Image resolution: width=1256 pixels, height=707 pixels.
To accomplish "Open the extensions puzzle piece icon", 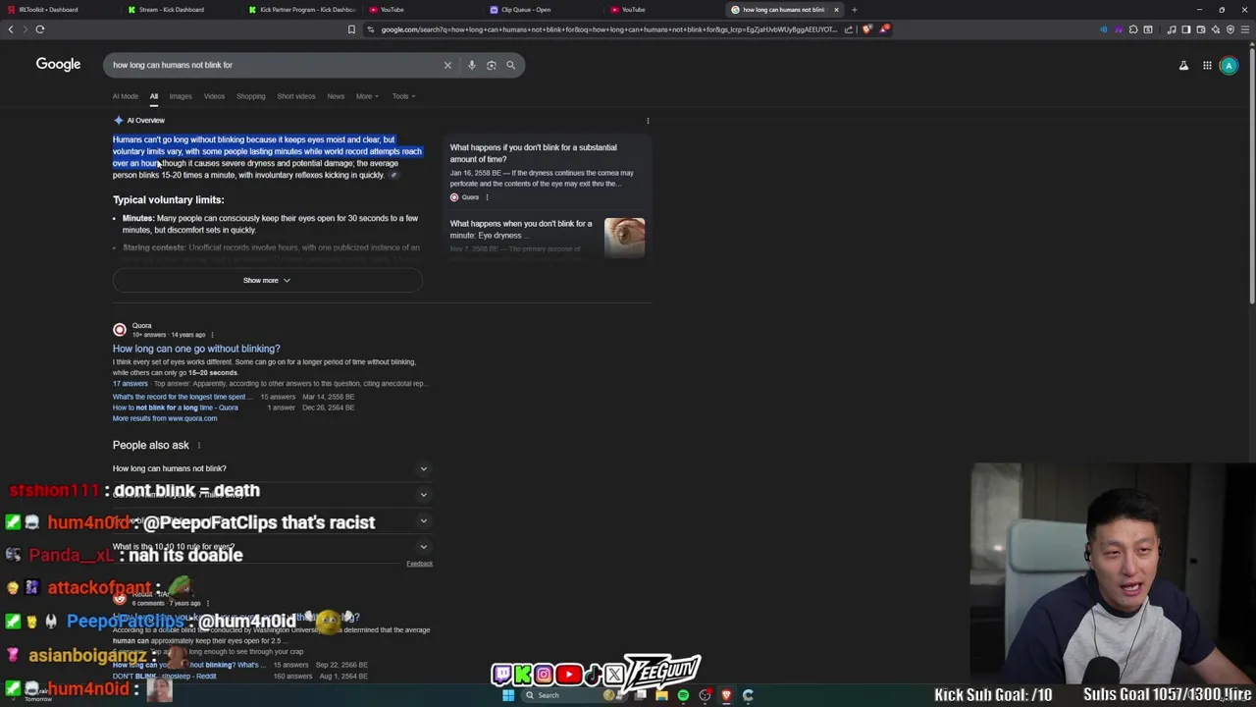I will coord(1133,29).
